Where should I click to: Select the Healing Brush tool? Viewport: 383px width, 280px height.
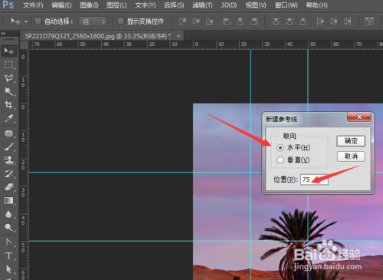pos(9,133)
